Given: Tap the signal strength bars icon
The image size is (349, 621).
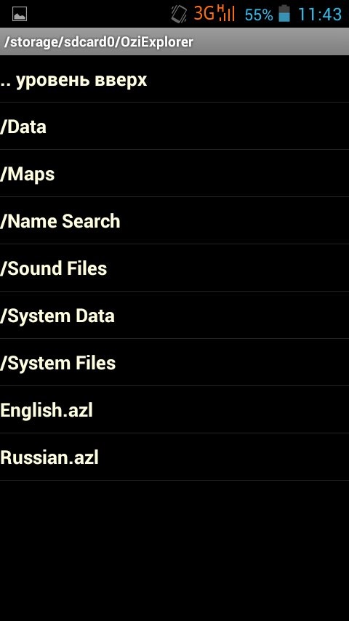Looking at the screenshot, I should coord(226,16).
